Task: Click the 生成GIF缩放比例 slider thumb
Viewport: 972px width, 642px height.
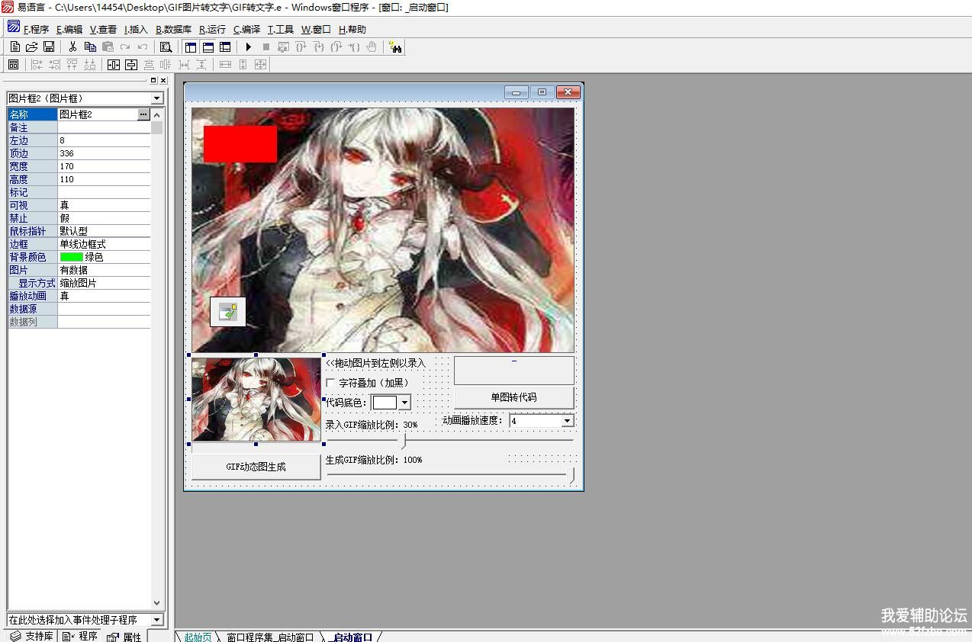Action: [x=571, y=476]
